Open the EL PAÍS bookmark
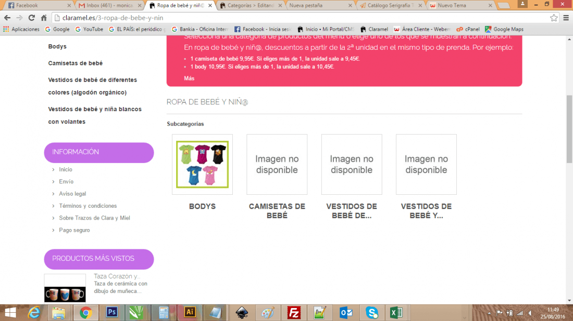 pyautogui.click(x=137, y=29)
